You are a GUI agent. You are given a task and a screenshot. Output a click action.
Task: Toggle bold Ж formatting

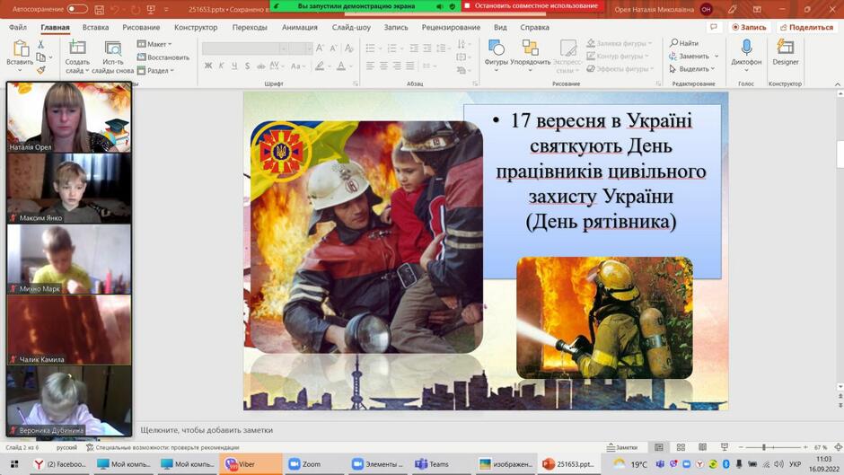coord(208,66)
